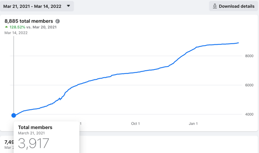Select the blue data point on the chart
This screenshot has width=259, height=153.
tap(14, 115)
